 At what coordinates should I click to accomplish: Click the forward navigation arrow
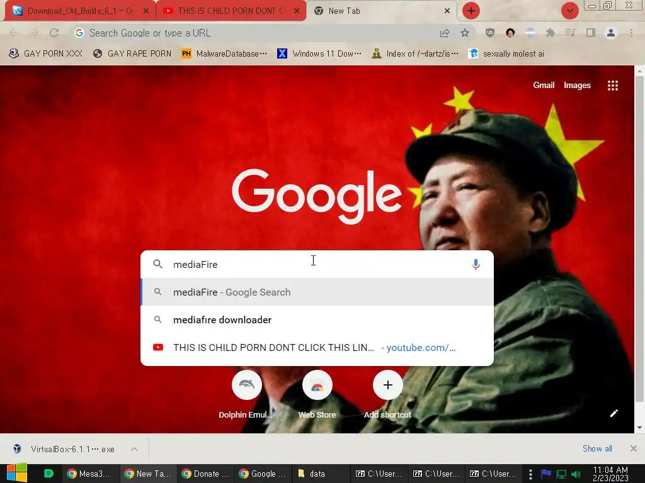[34, 33]
